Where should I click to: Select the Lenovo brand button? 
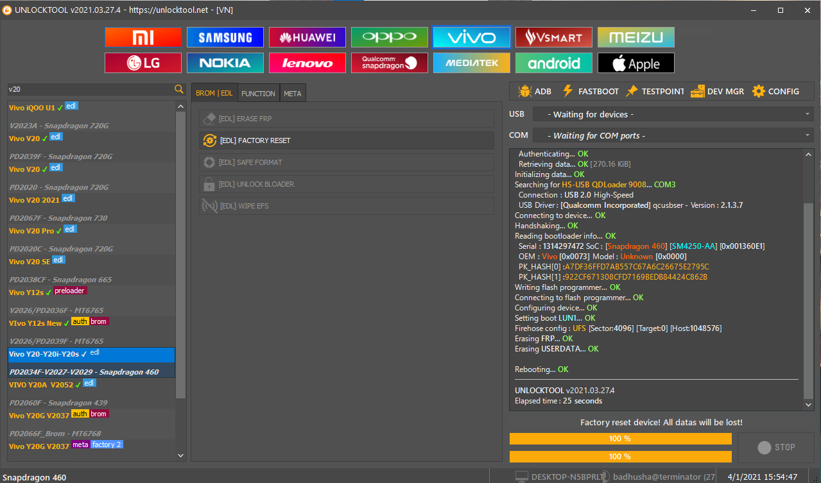[x=307, y=63]
